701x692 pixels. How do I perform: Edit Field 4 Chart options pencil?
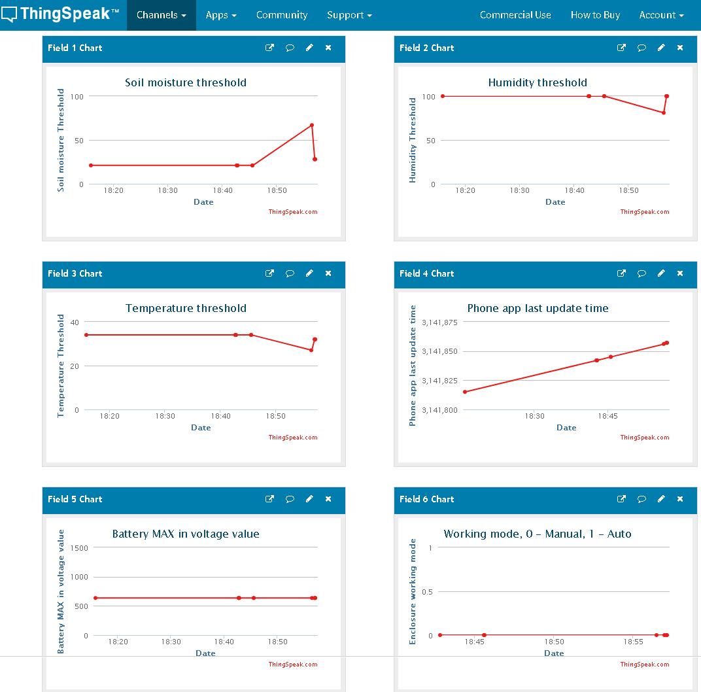coord(661,273)
